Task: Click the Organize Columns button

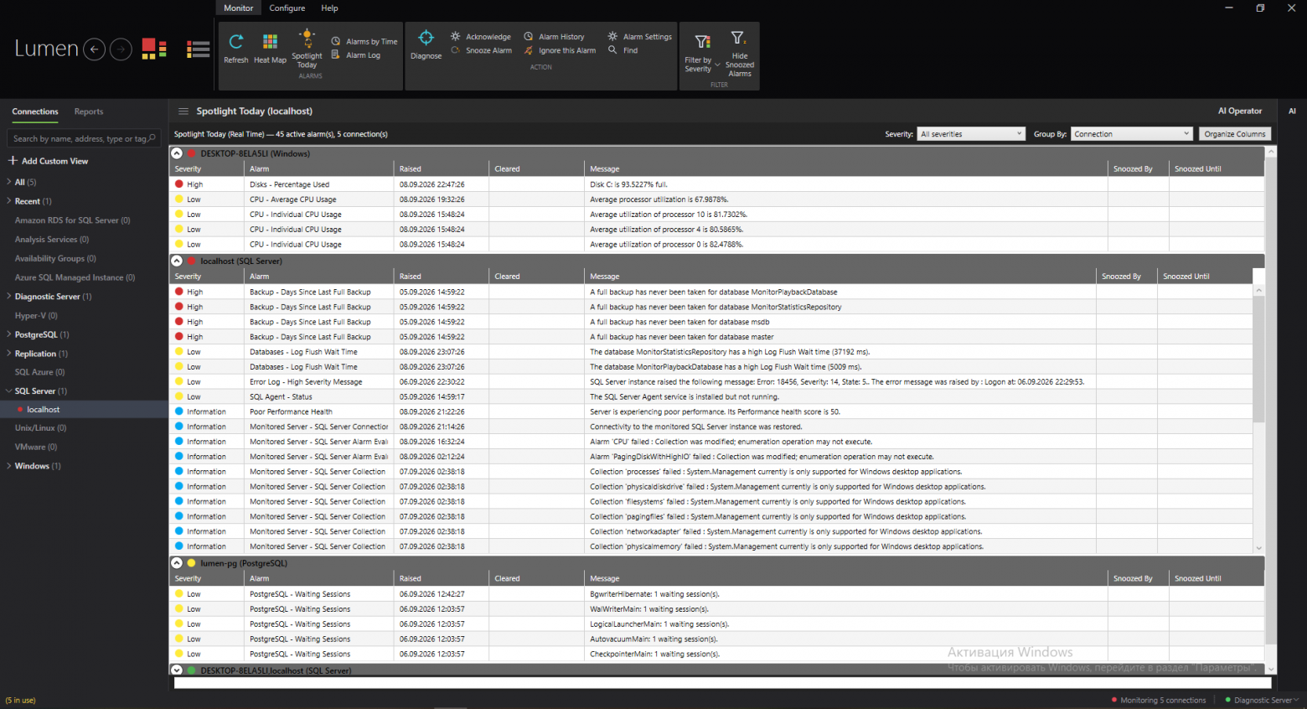Action: (1235, 134)
